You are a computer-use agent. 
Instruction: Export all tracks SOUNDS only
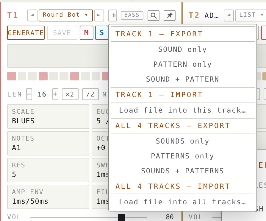point(182,141)
